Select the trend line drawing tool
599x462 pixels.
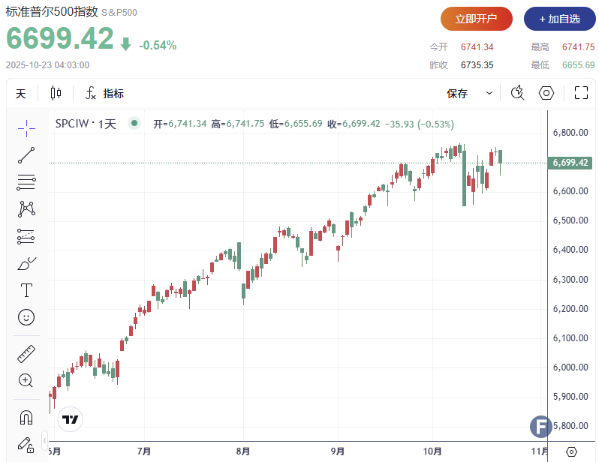click(26, 155)
